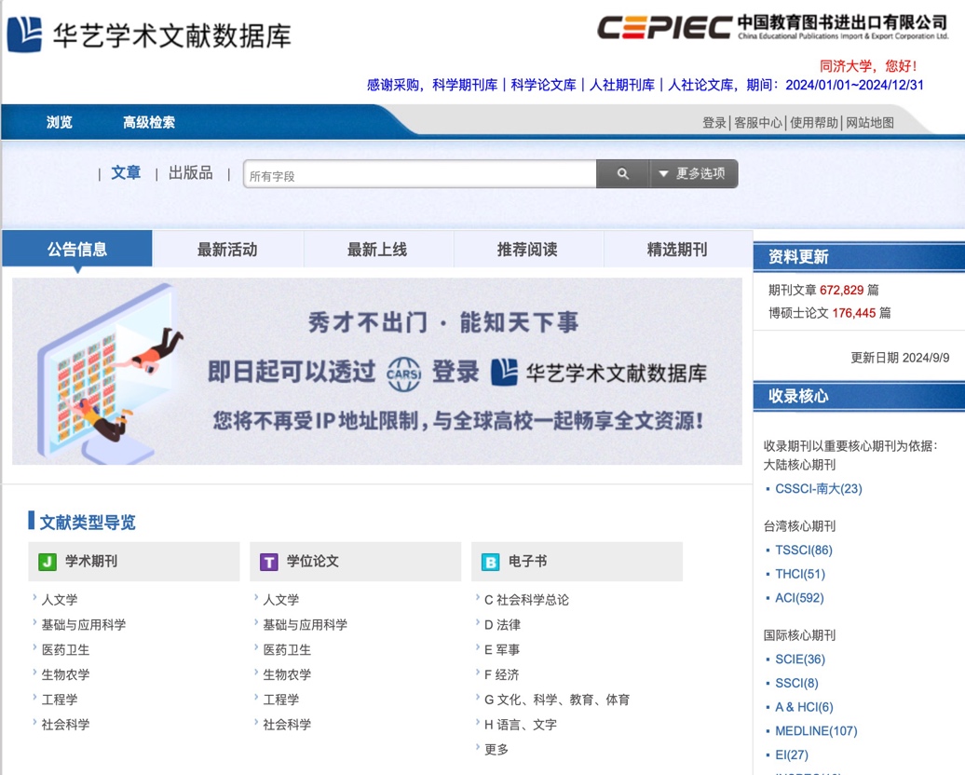Image resolution: width=965 pixels, height=775 pixels.
Task: Select the green J 学术期刊 icon
Action: pyautogui.click(x=48, y=562)
